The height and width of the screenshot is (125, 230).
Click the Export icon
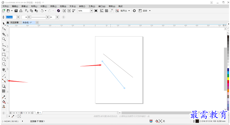[69, 11]
